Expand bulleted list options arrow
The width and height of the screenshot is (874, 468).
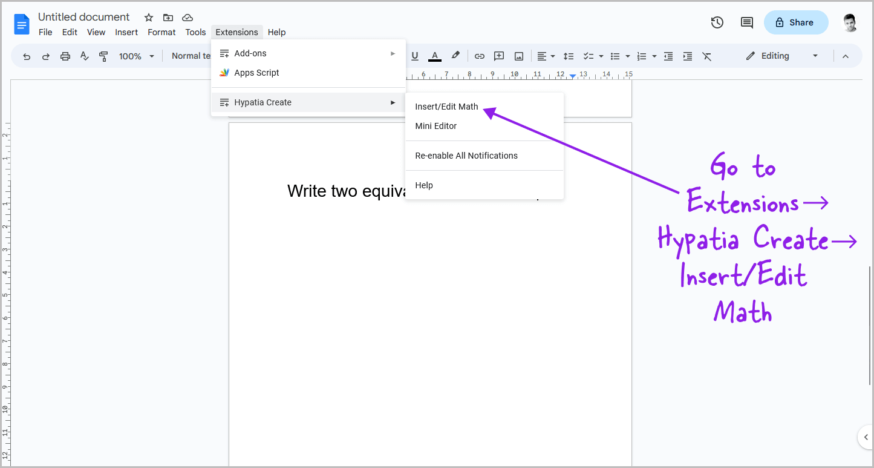628,56
